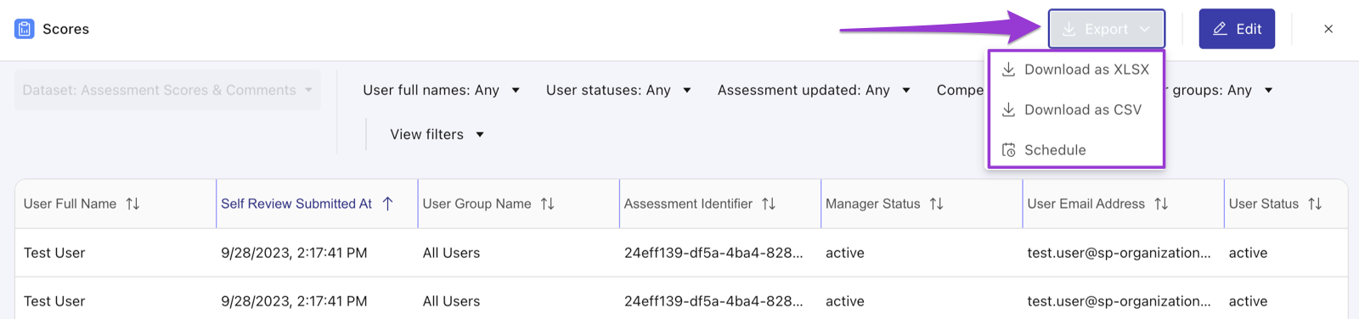The width and height of the screenshot is (1359, 319).
Task: Sort by User Email Address column
Action: tap(1161, 204)
